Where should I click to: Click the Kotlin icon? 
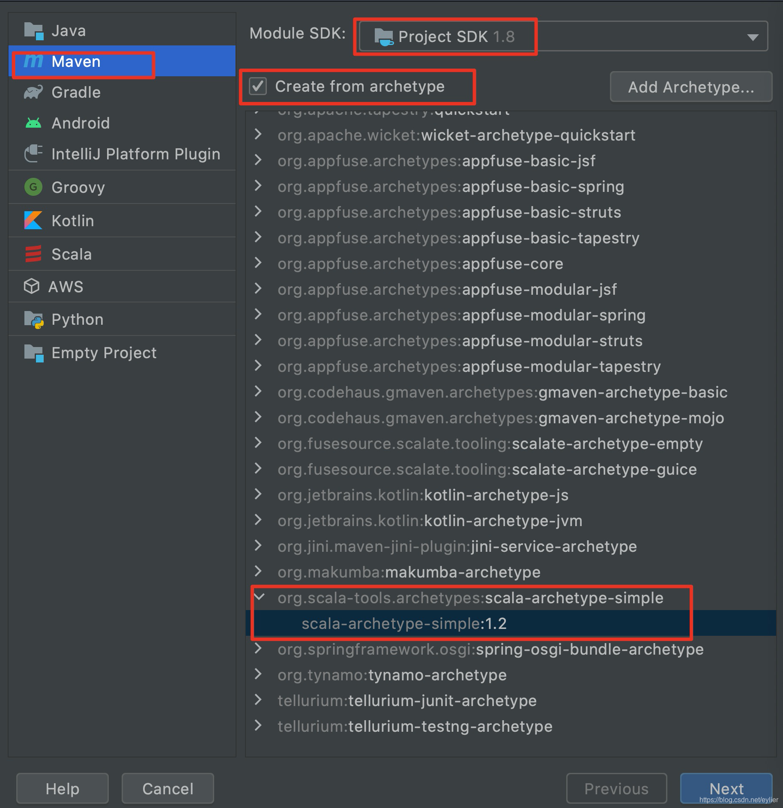[x=33, y=220]
